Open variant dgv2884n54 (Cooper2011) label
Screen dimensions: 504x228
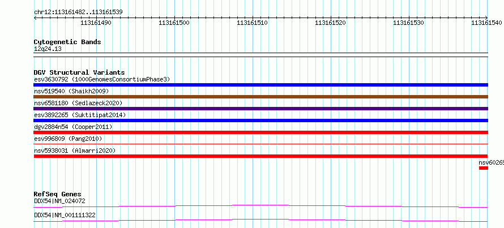click(x=73, y=127)
